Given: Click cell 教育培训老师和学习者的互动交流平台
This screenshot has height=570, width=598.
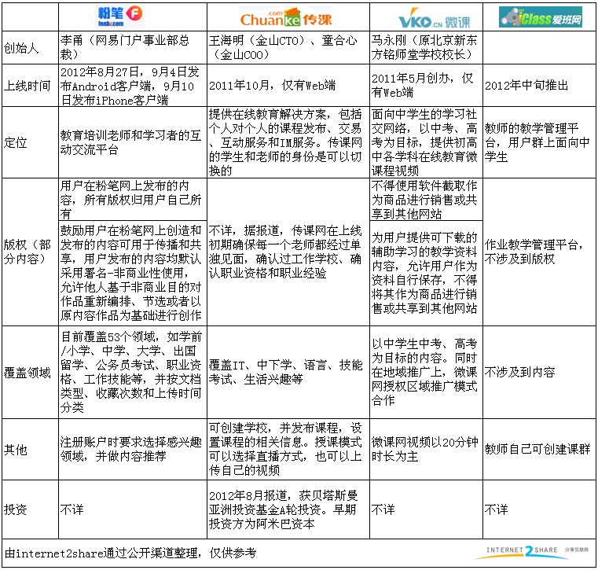Looking at the screenshot, I should click(x=133, y=142).
